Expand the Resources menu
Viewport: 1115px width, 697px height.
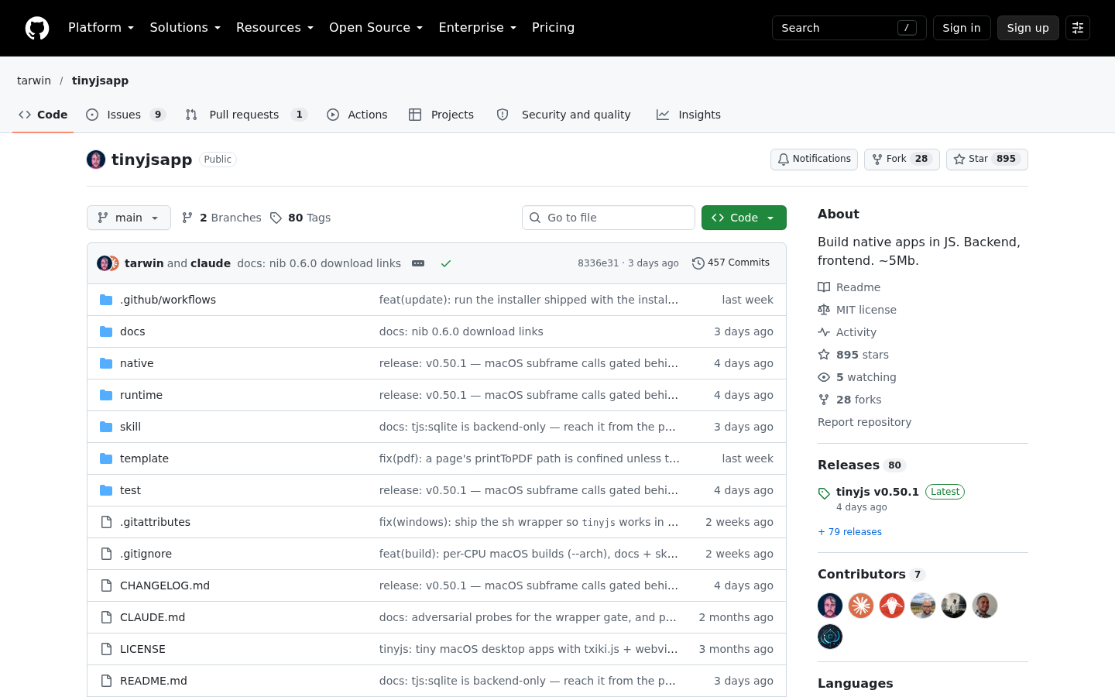(275, 28)
